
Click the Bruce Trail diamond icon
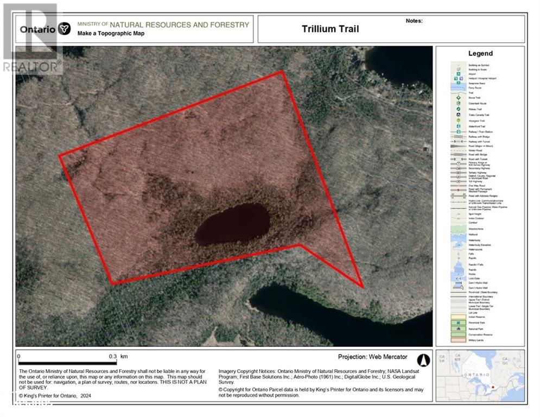point(459,98)
